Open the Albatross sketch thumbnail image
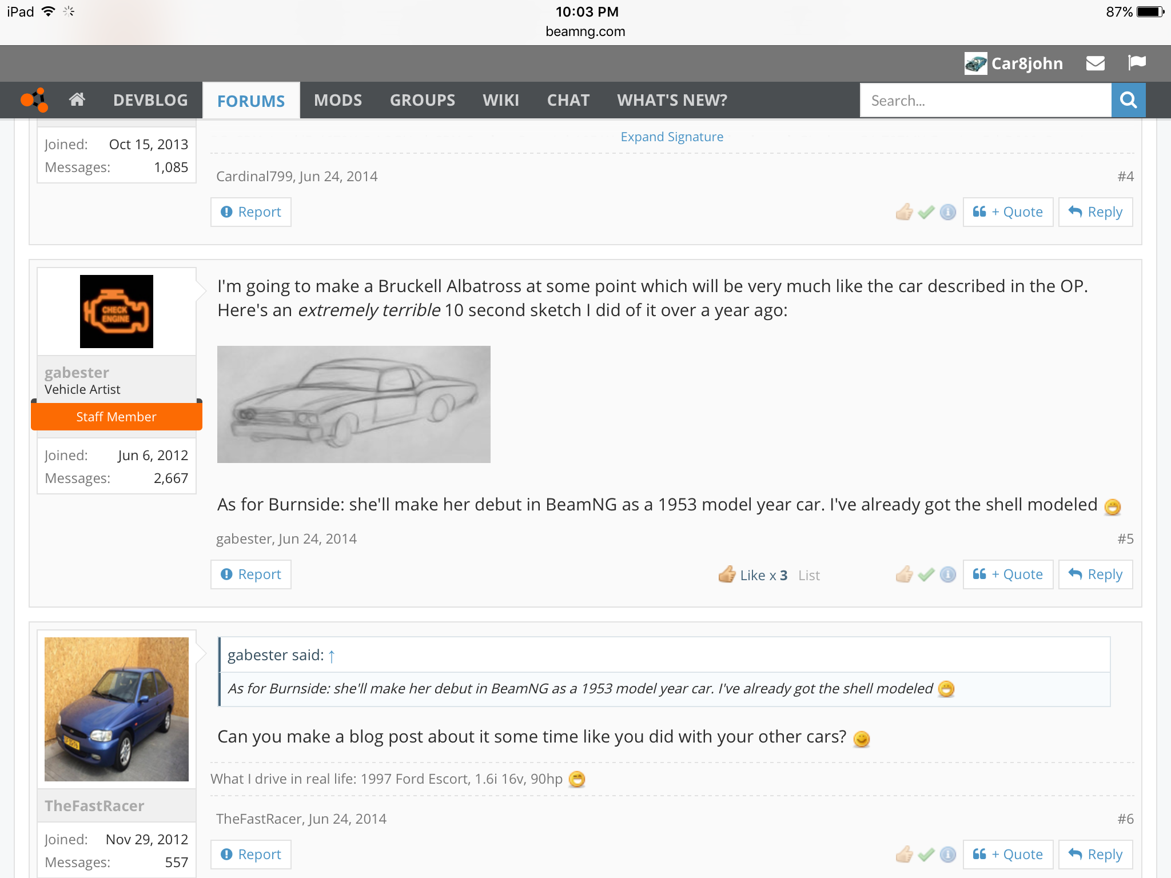The width and height of the screenshot is (1171, 878). point(354,404)
